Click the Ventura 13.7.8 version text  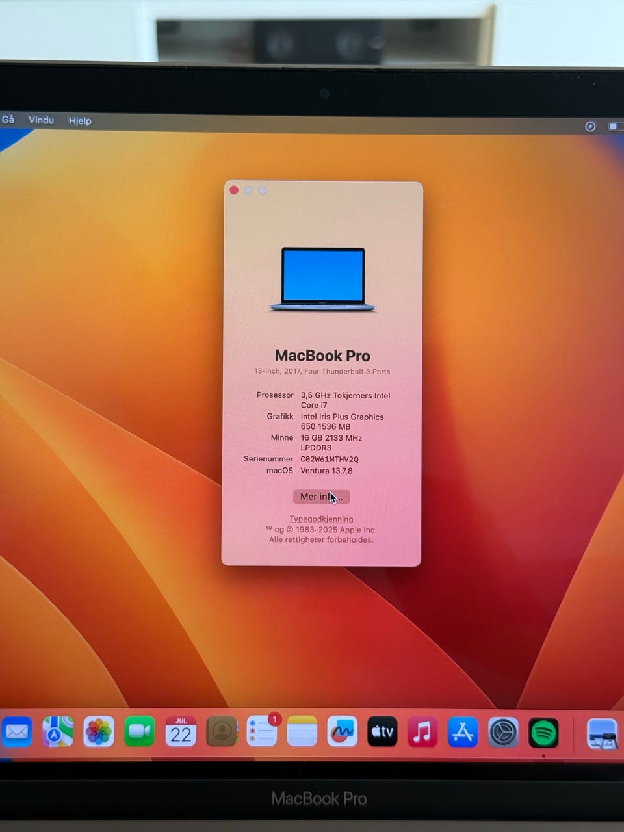point(326,471)
